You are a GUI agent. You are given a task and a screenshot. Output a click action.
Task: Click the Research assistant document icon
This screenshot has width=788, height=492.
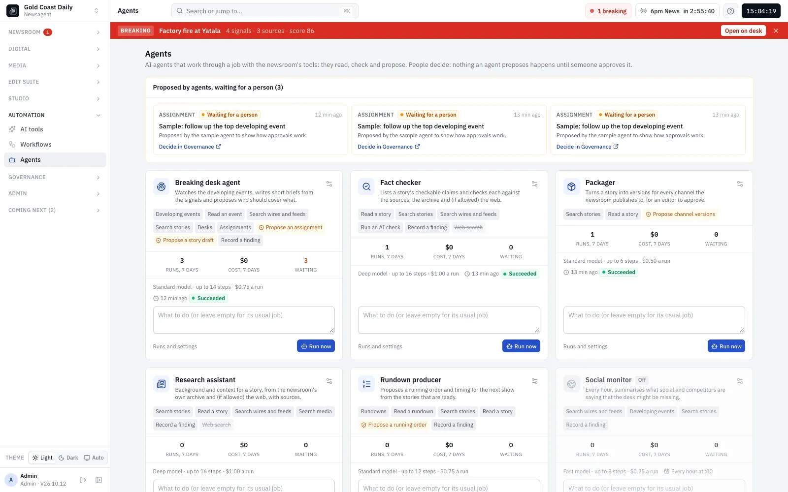click(x=161, y=384)
